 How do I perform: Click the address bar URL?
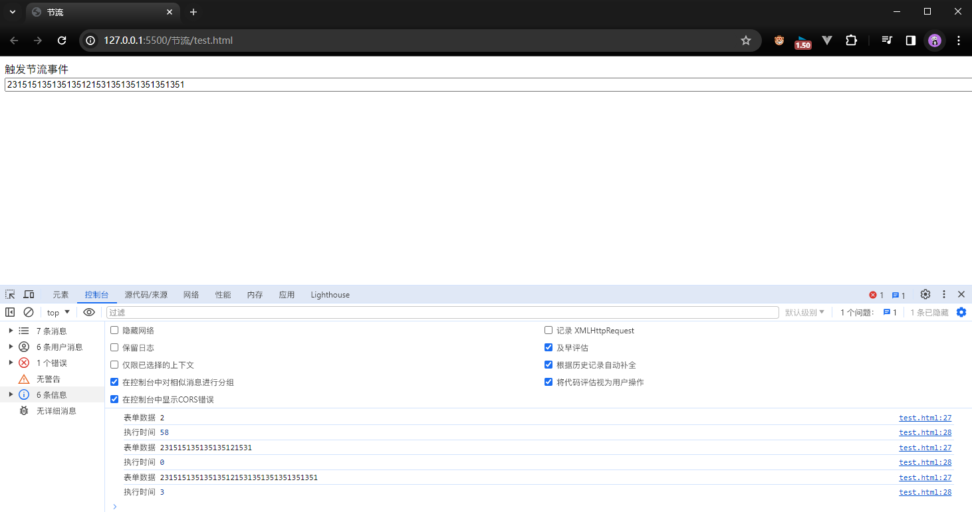168,41
